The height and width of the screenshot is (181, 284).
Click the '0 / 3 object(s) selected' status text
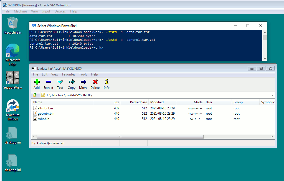pyautogui.click(x=48, y=143)
